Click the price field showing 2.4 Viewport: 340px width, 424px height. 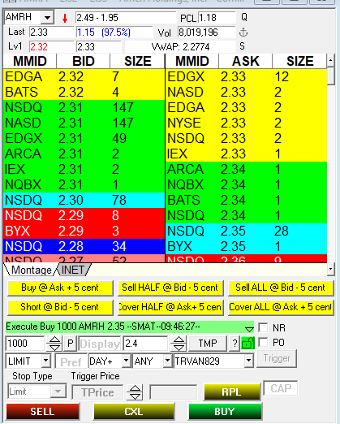[145, 344]
